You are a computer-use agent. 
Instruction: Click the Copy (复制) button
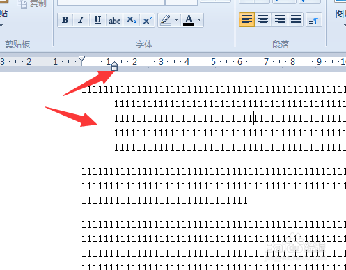tap(32, 3)
